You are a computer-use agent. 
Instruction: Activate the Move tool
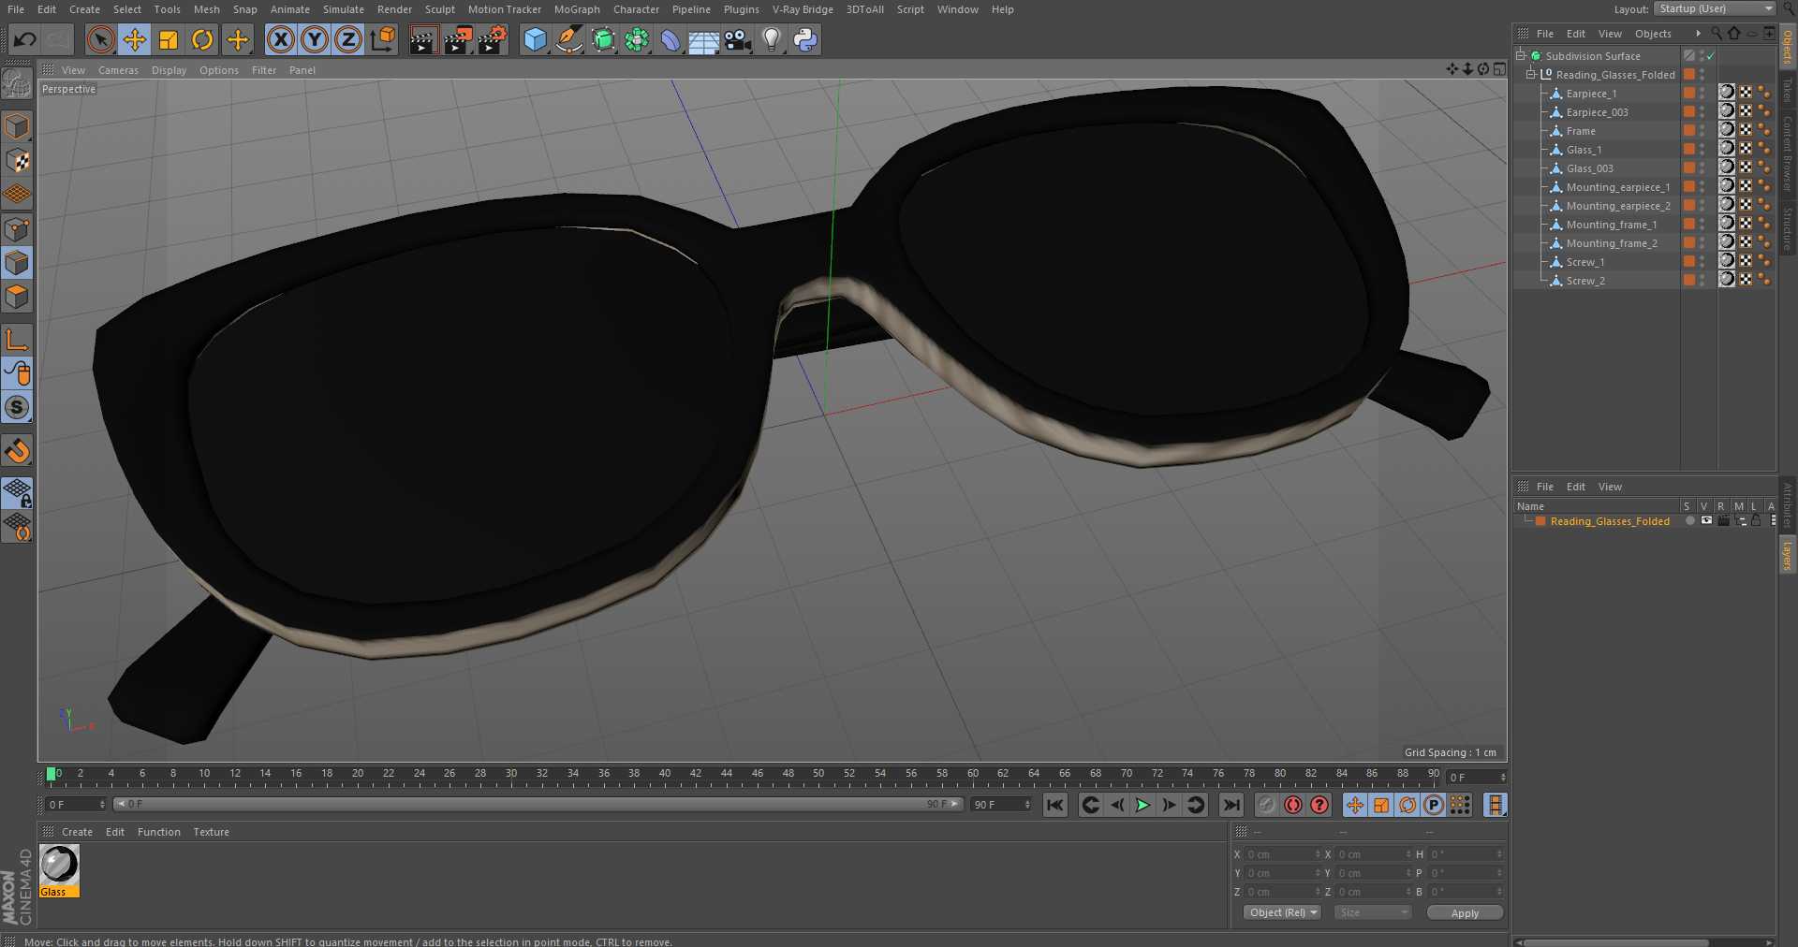[x=135, y=39]
